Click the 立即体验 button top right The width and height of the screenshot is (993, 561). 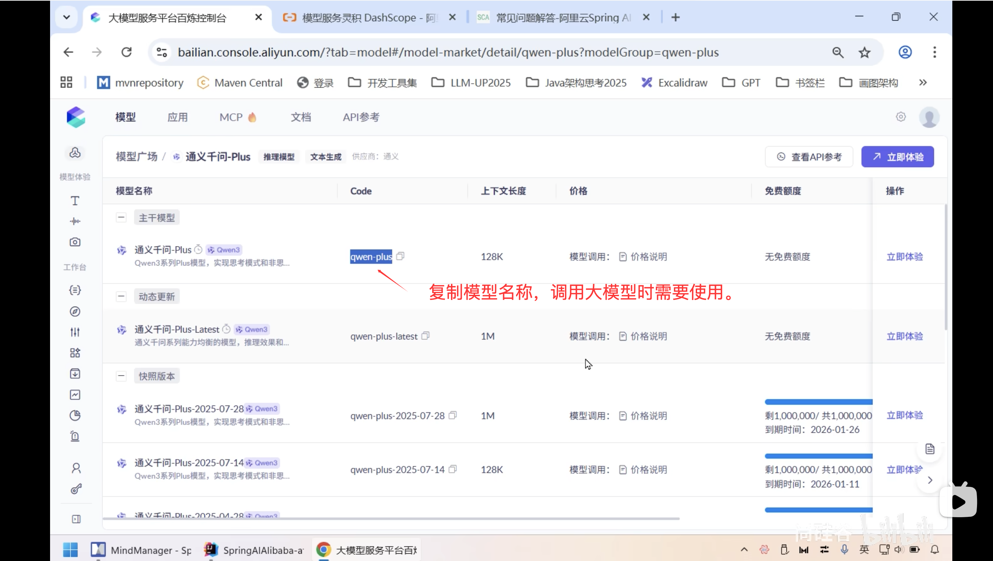click(x=897, y=156)
